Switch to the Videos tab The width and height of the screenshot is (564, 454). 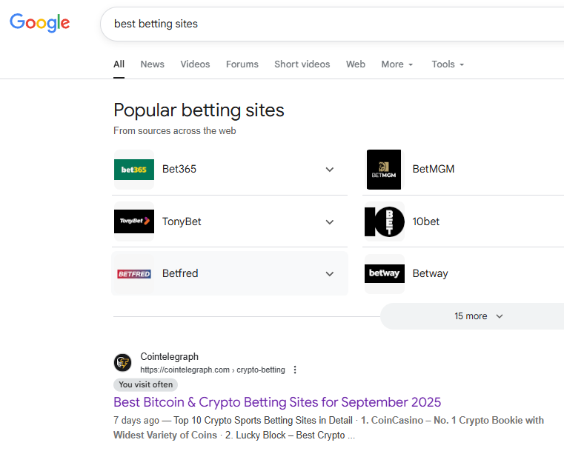pyautogui.click(x=195, y=64)
